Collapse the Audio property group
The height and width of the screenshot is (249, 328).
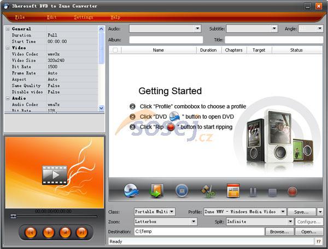click(8, 98)
